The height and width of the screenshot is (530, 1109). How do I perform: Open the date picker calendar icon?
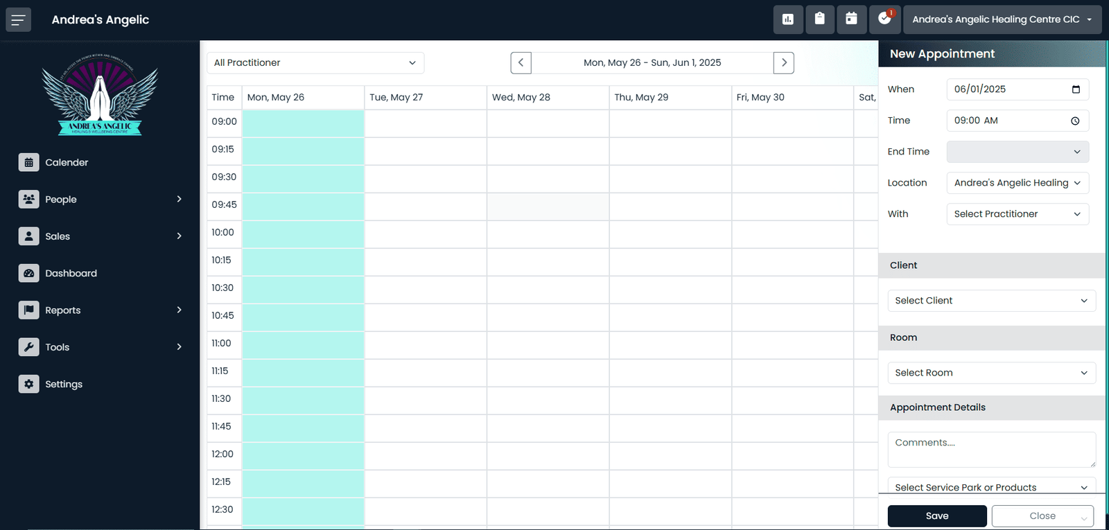coord(1076,89)
